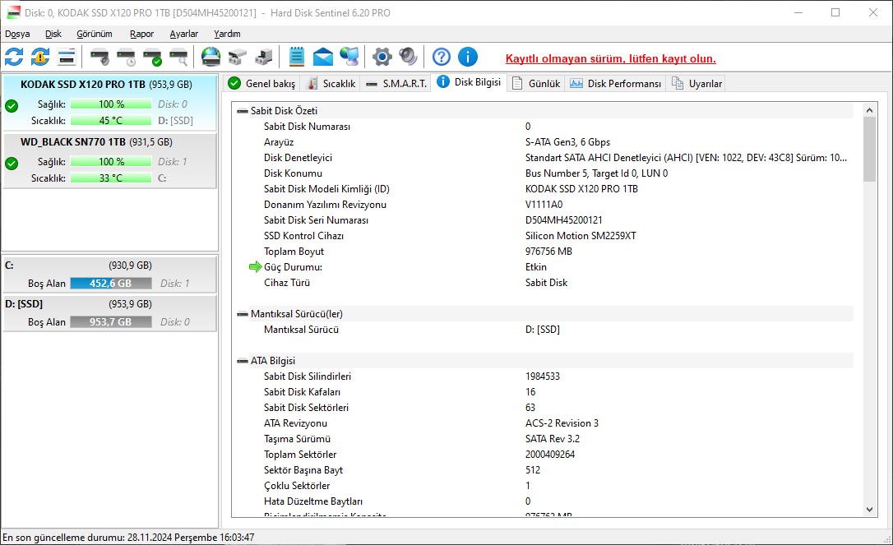Screen dimensions: 893x545
Task: Click the green health check beside WD_BLACK SN770
Action: tap(12, 164)
